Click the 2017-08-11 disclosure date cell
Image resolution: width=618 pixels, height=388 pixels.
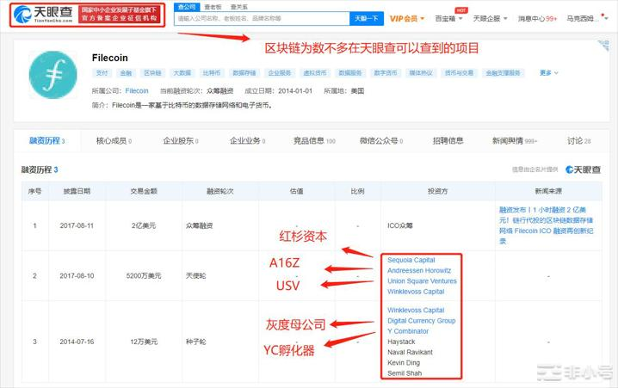click(x=77, y=225)
